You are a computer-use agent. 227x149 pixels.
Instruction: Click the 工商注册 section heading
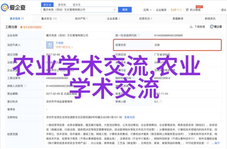coord(11,27)
